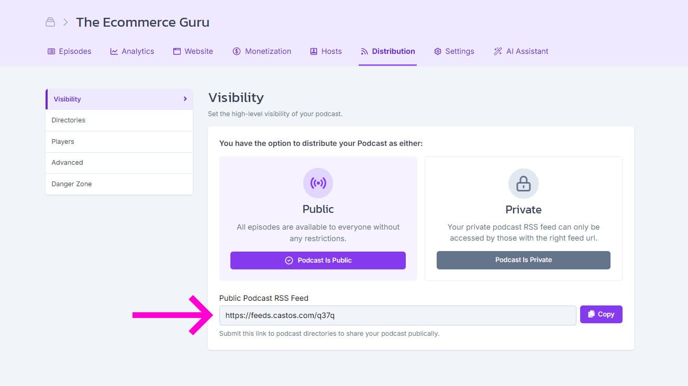Click the Public Podcast RSS Feed field
The height and width of the screenshot is (386, 688).
pyautogui.click(x=397, y=315)
